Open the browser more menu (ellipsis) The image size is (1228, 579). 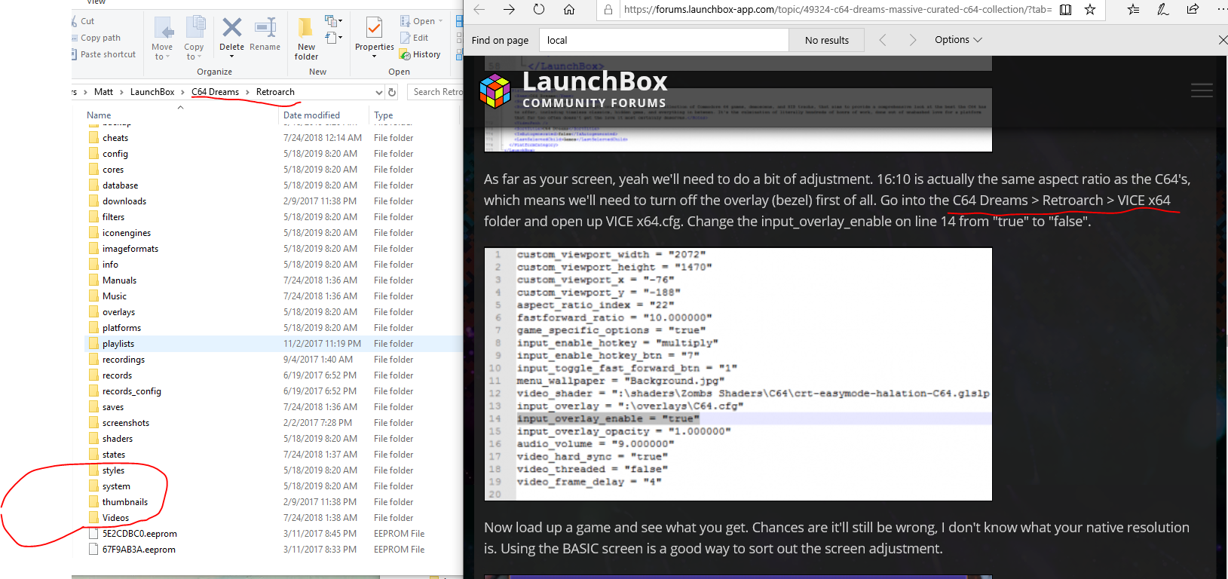point(1222,9)
